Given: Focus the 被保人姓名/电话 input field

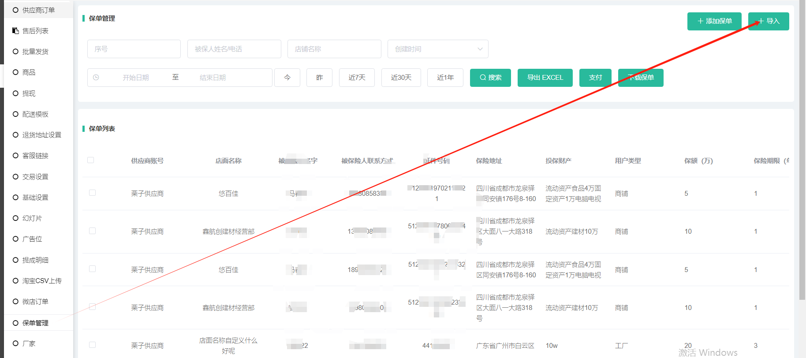Looking at the screenshot, I should (234, 49).
